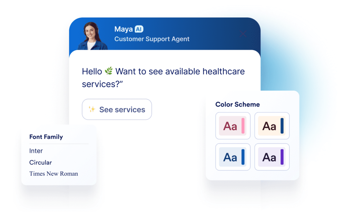This screenshot has height=212, width=338.
Task: Click the blue accent bar in the cream swatch
Action: coord(281,126)
